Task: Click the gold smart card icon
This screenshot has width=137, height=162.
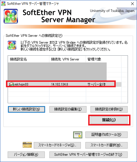Action: tap(27, 145)
